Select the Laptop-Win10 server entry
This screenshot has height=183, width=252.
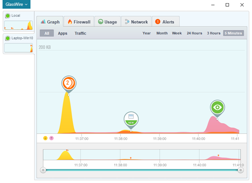(19, 44)
